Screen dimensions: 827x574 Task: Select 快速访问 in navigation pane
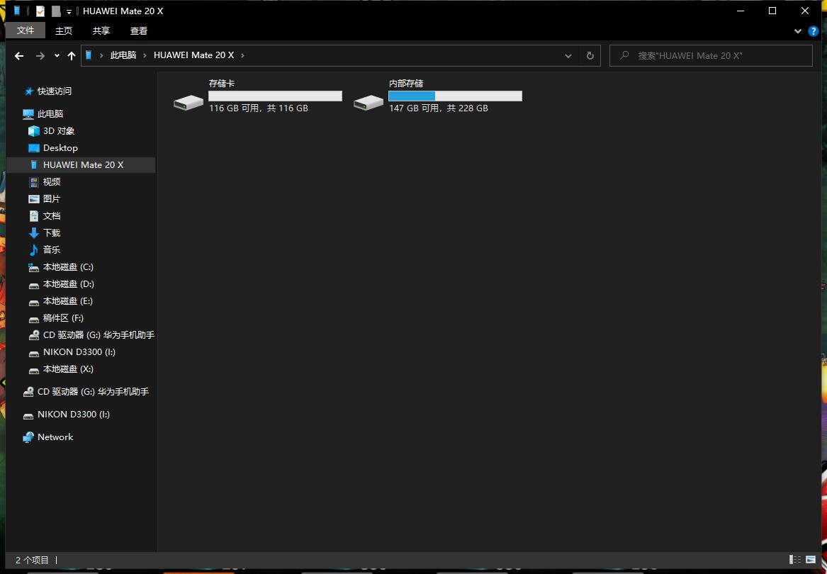point(55,91)
